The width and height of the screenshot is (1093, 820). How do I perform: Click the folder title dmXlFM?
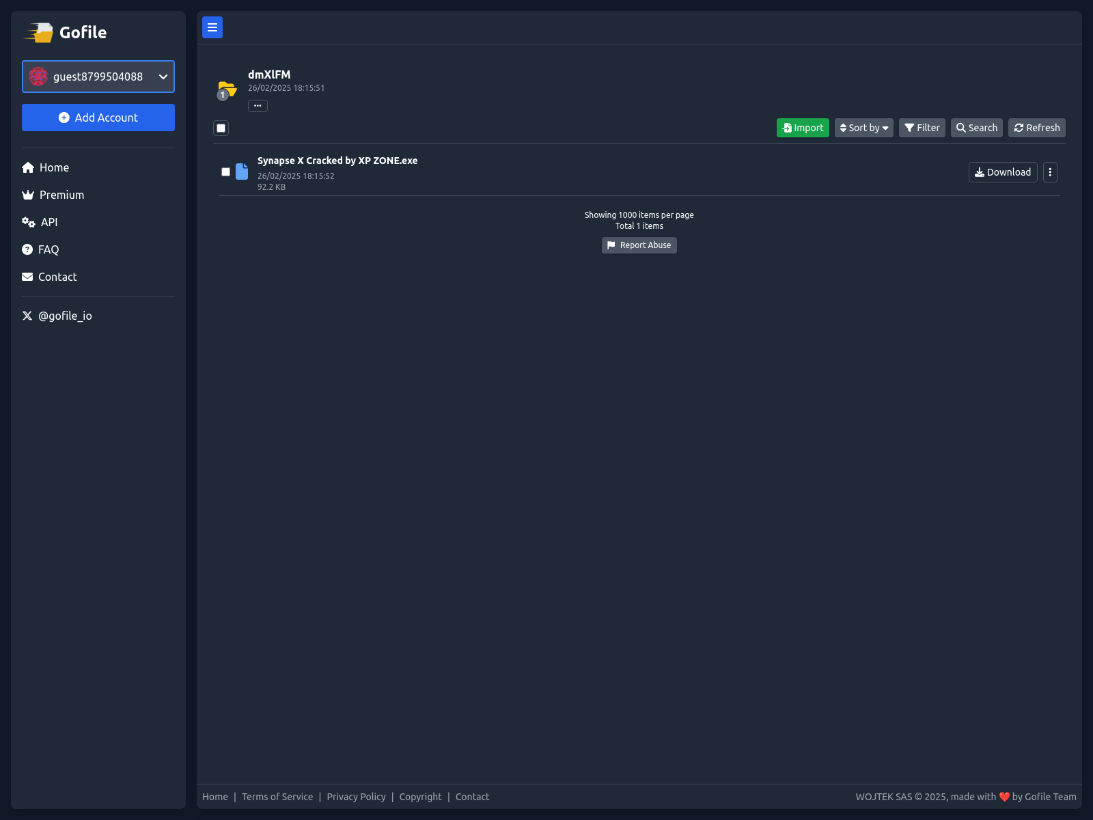click(x=269, y=74)
